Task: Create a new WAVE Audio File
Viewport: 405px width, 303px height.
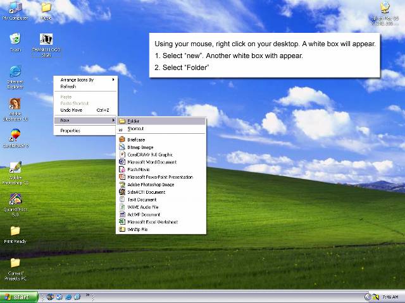Action: pyautogui.click(x=161, y=207)
